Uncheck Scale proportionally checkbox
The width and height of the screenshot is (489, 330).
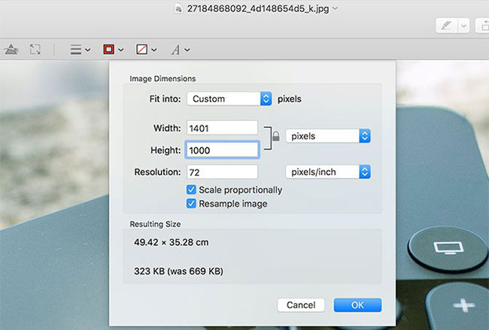(192, 190)
